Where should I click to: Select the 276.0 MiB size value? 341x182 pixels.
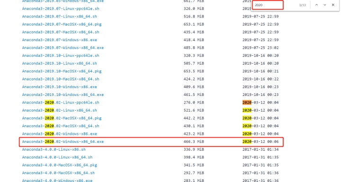(194, 103)
